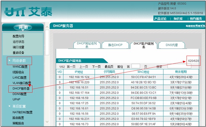Open LAN口配置 menu entry

(x=19, y=78)
